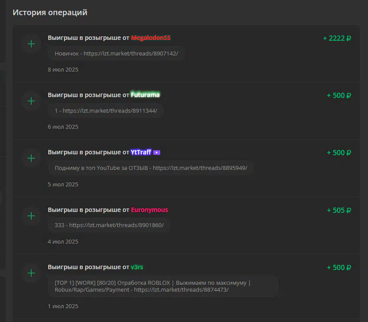The height and width of the screenshot is (322, 368).
Task: Click the + 505 ₽ amount
Action: (x=339, y=210)
